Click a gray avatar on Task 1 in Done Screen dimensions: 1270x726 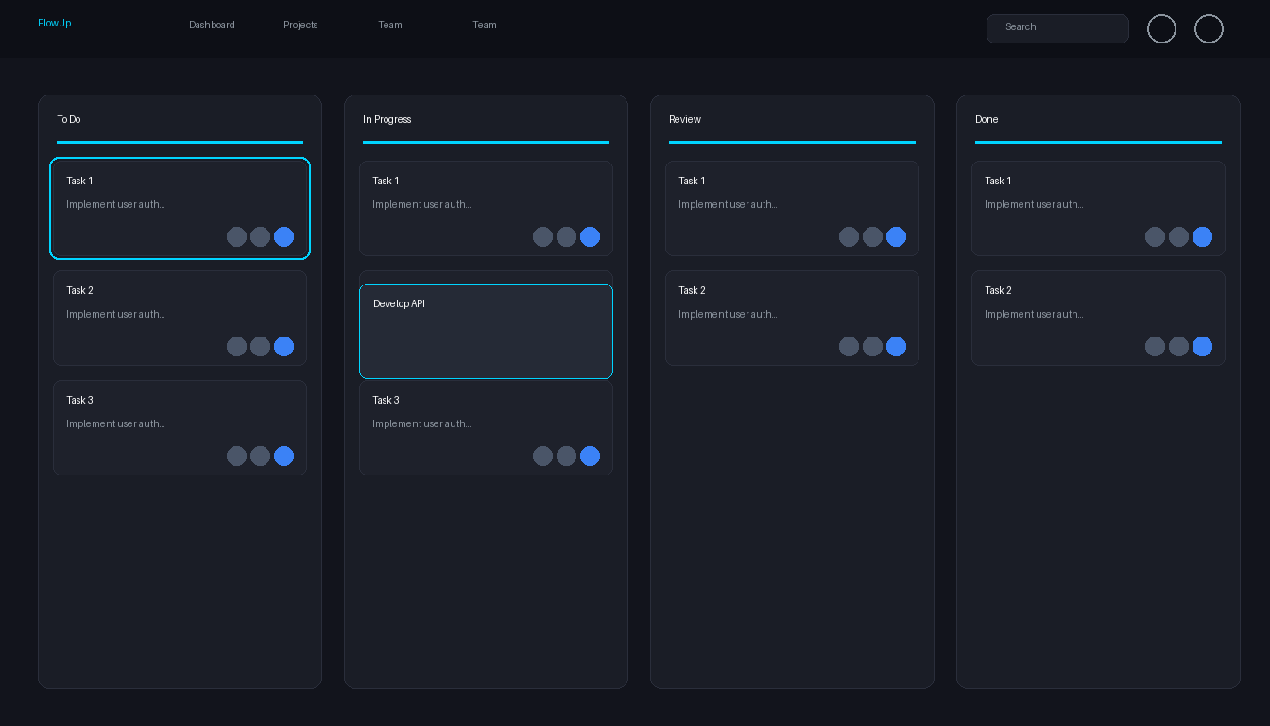[1155, 237]
